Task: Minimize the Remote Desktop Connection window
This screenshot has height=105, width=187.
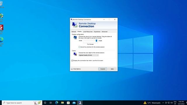Action: click(104, 20)
